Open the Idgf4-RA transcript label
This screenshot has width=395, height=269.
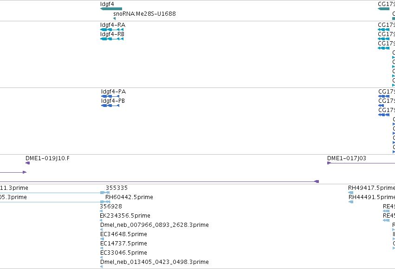click(113, 25)
